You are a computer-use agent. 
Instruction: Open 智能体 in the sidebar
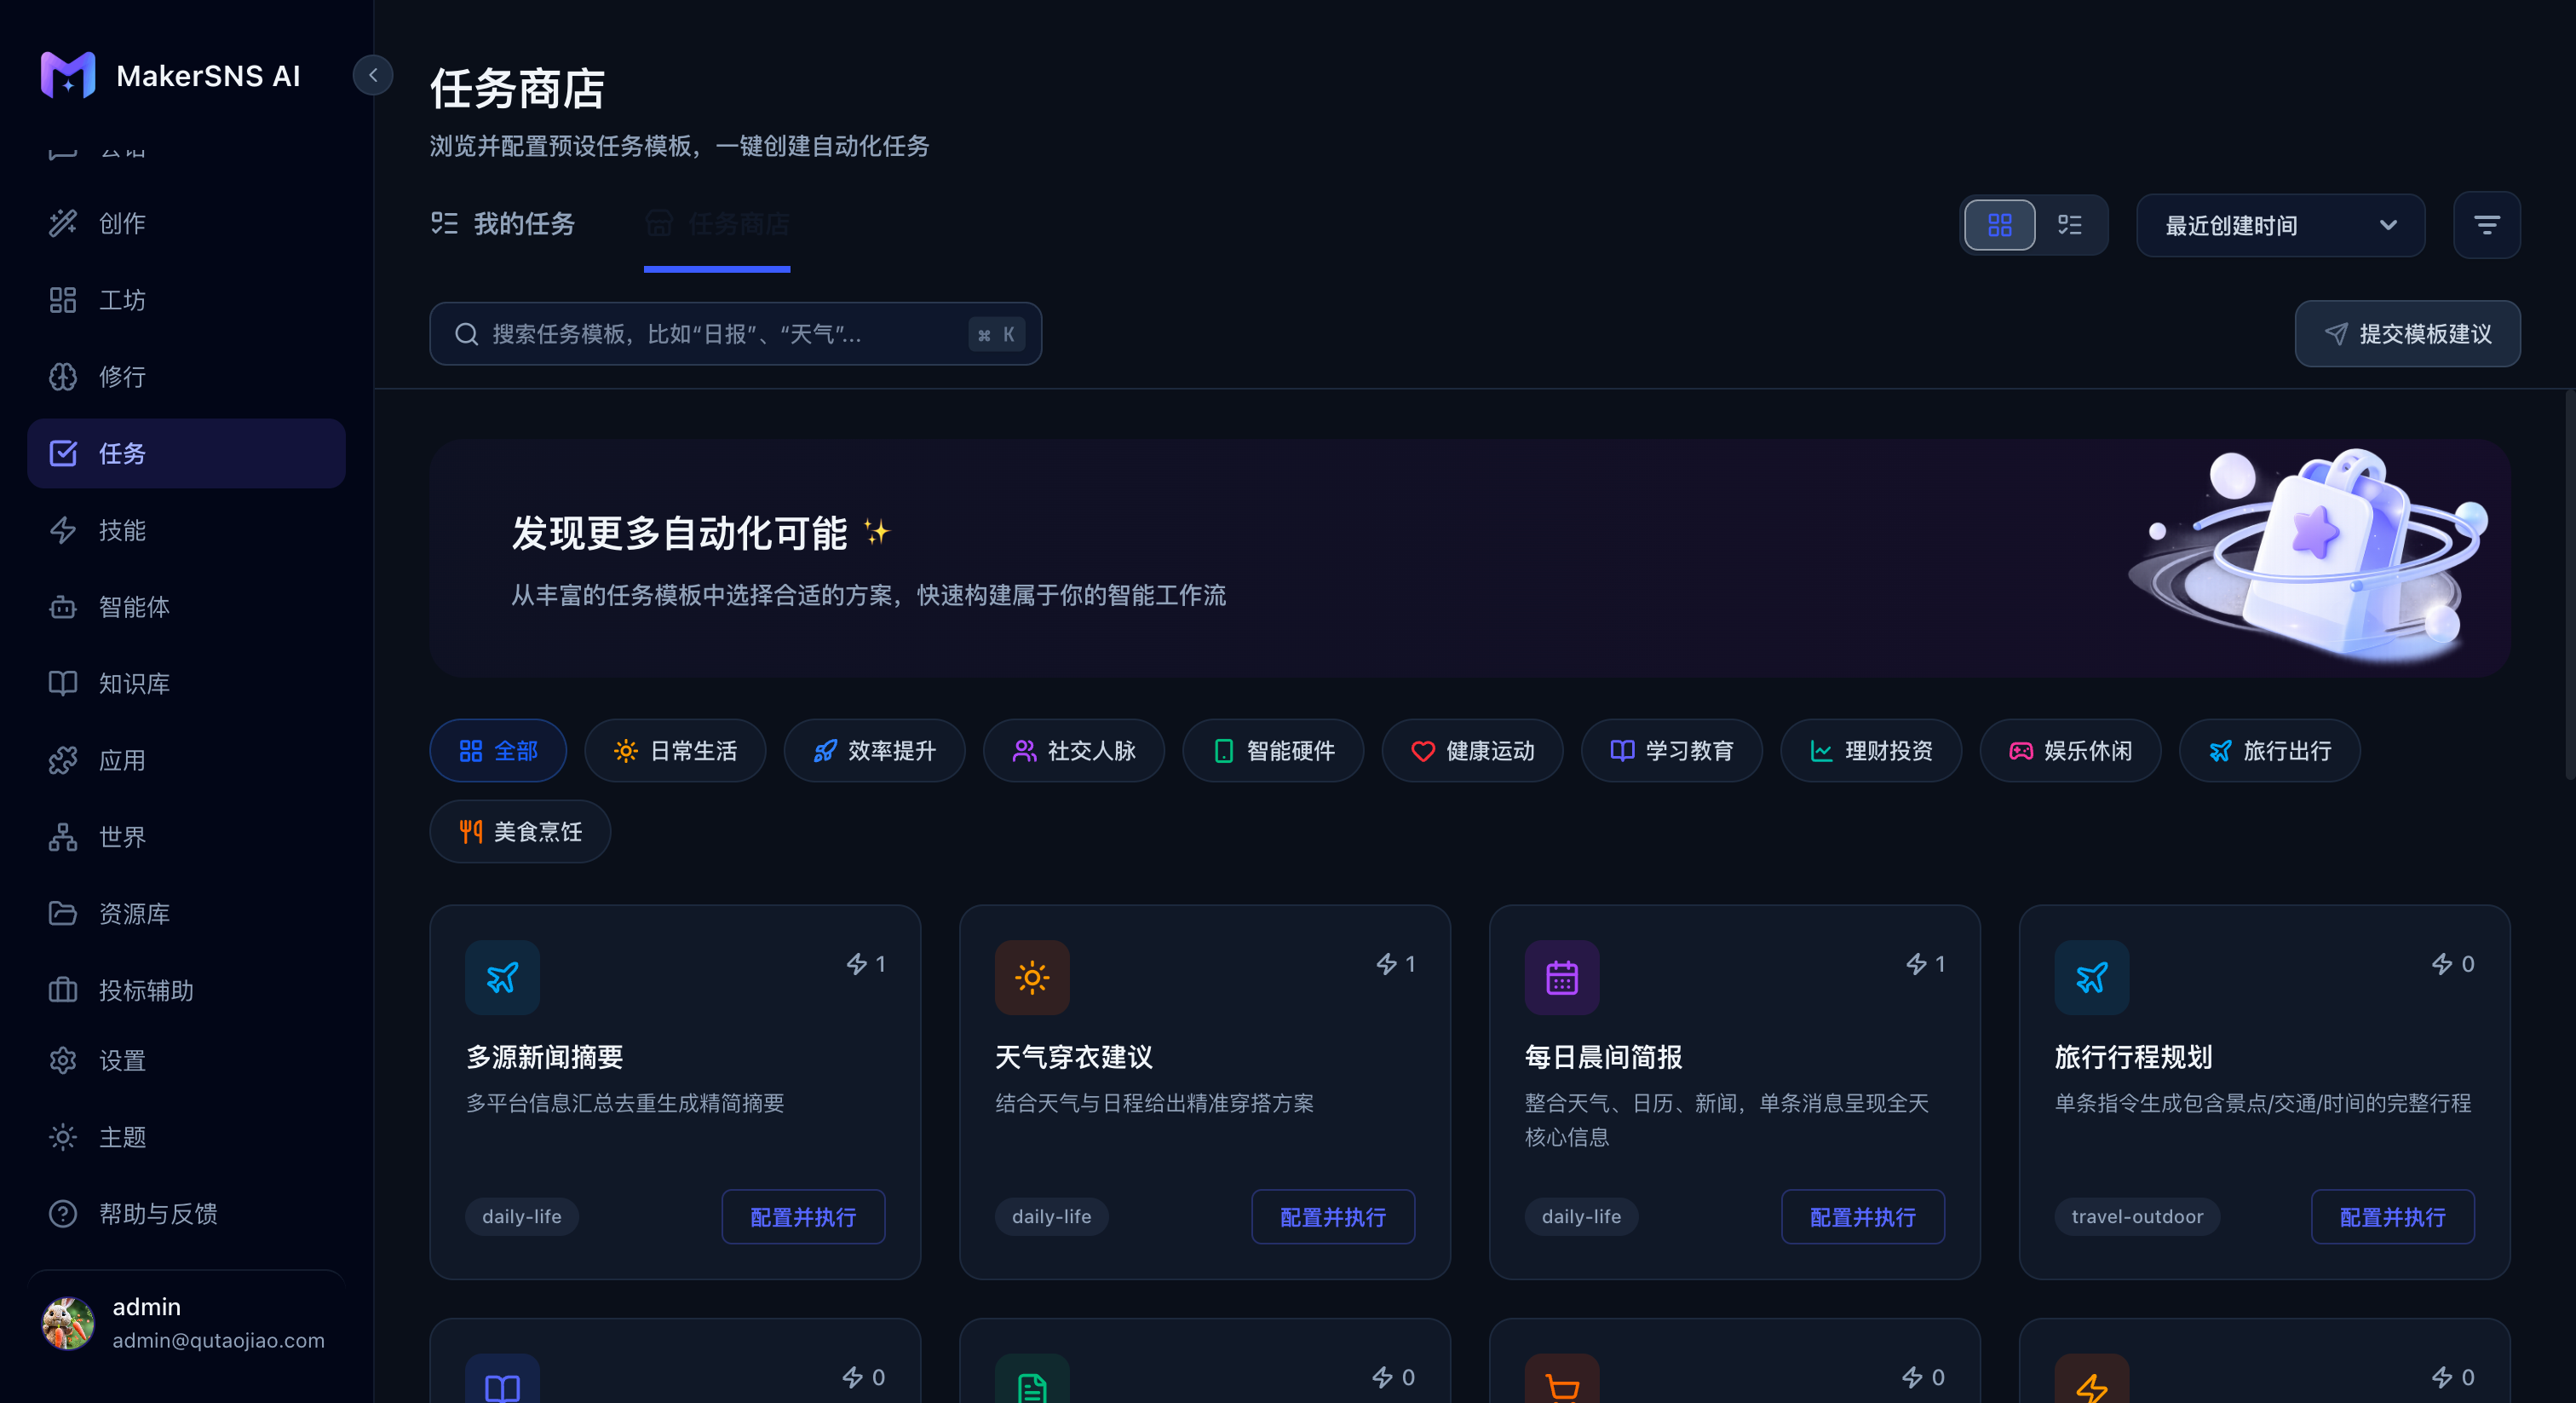tap(186, 606)
